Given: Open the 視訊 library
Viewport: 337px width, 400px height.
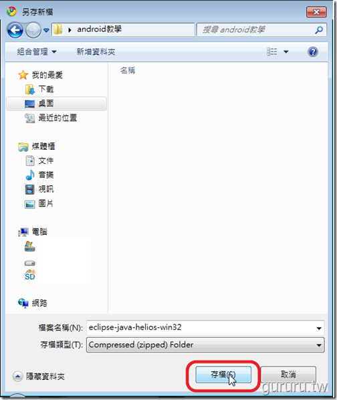Looking at the screenshot, I should click(x=39, y=189).
